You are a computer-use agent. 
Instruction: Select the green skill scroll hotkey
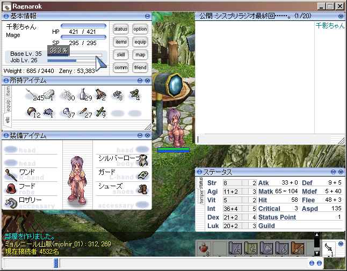tap(251, 248)
